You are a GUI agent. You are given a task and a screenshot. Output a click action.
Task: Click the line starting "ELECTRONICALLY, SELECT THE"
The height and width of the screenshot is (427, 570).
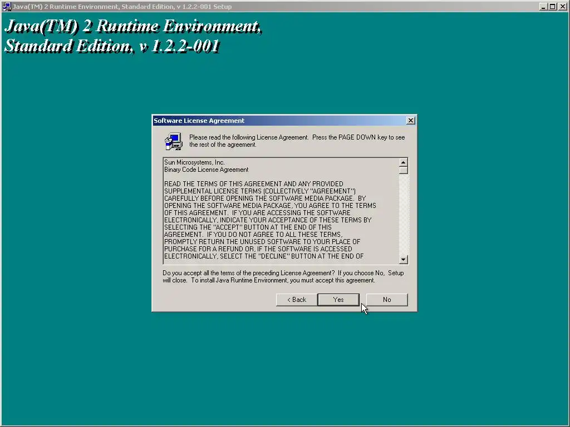[263, 256]
